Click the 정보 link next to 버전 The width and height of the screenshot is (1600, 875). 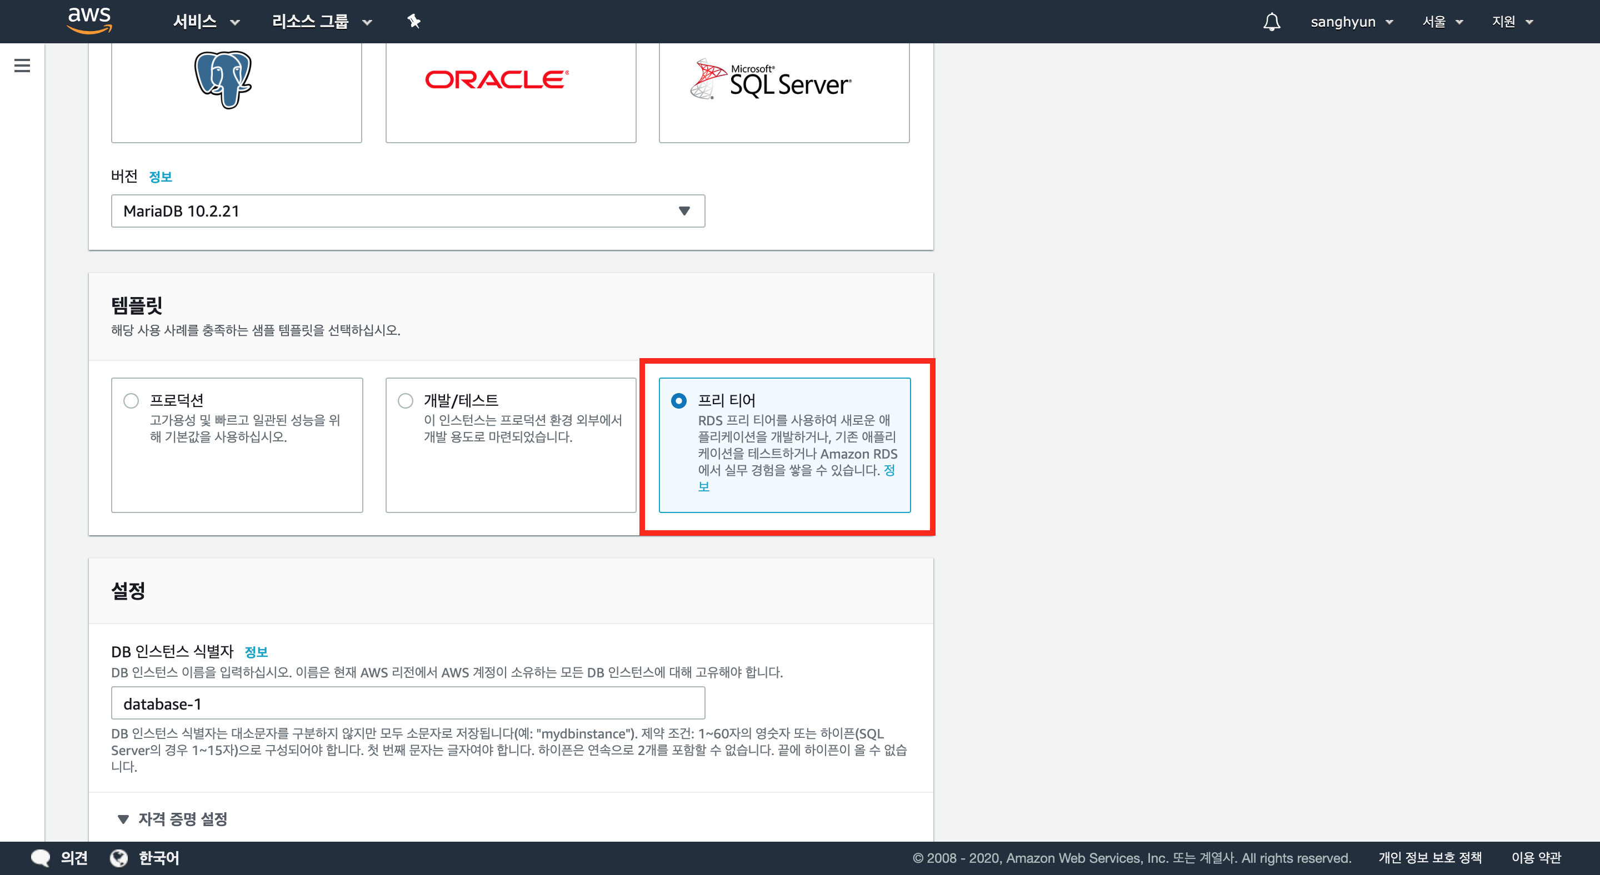tap(160, 177)
